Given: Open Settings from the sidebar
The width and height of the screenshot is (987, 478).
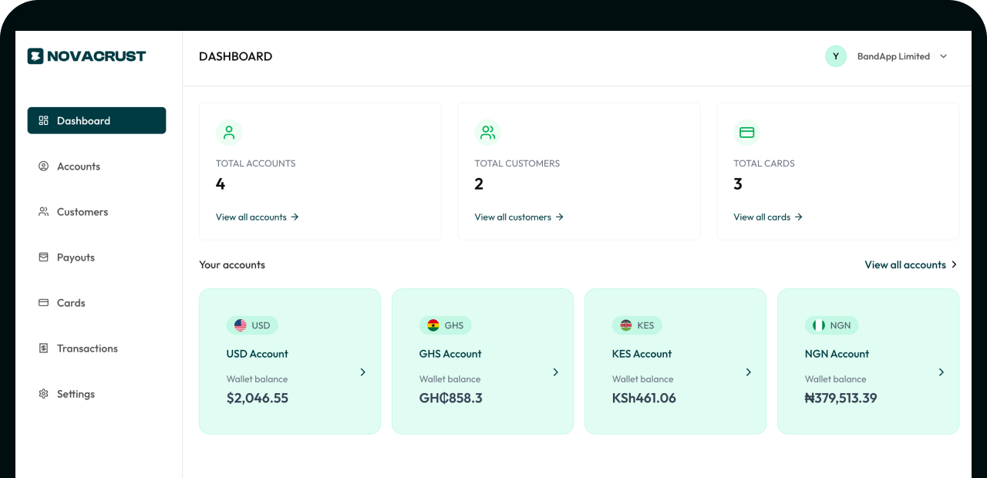Looking at the screenshot, I should [x=76, y=394].
